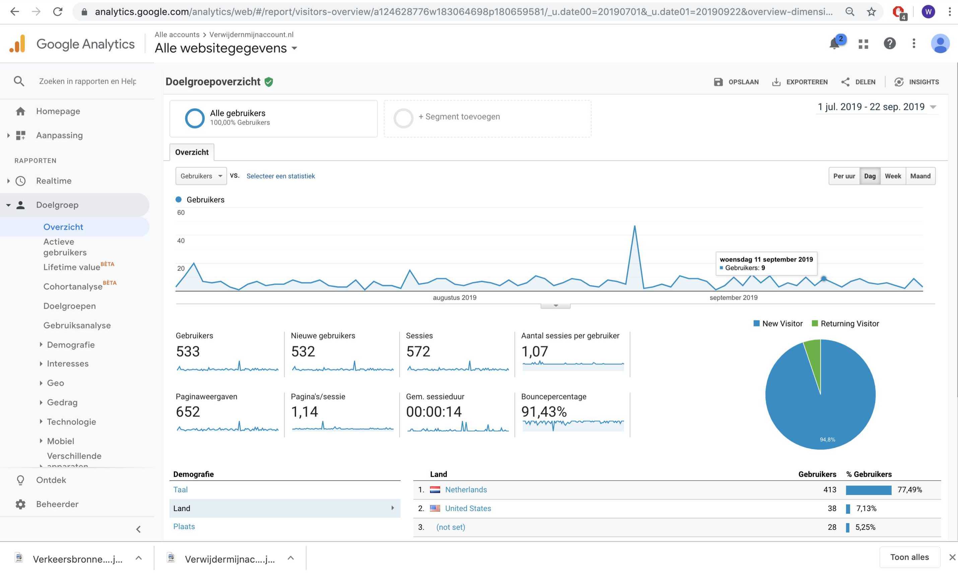This screenshot has width=958, height=574.
Task: Share report with DELEN
Action: click(858, 82)
